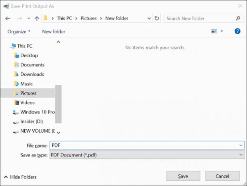The image size is (247, 186).
Task: Click the Up one level arrow
Action: [x=37, y=18]
